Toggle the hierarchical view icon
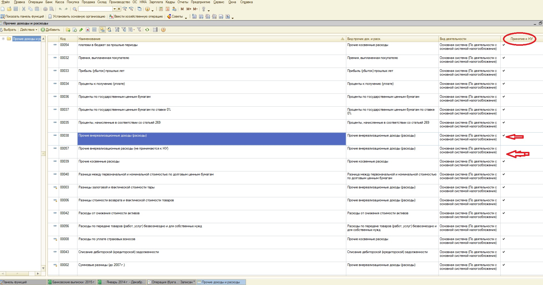 [102, 30]
